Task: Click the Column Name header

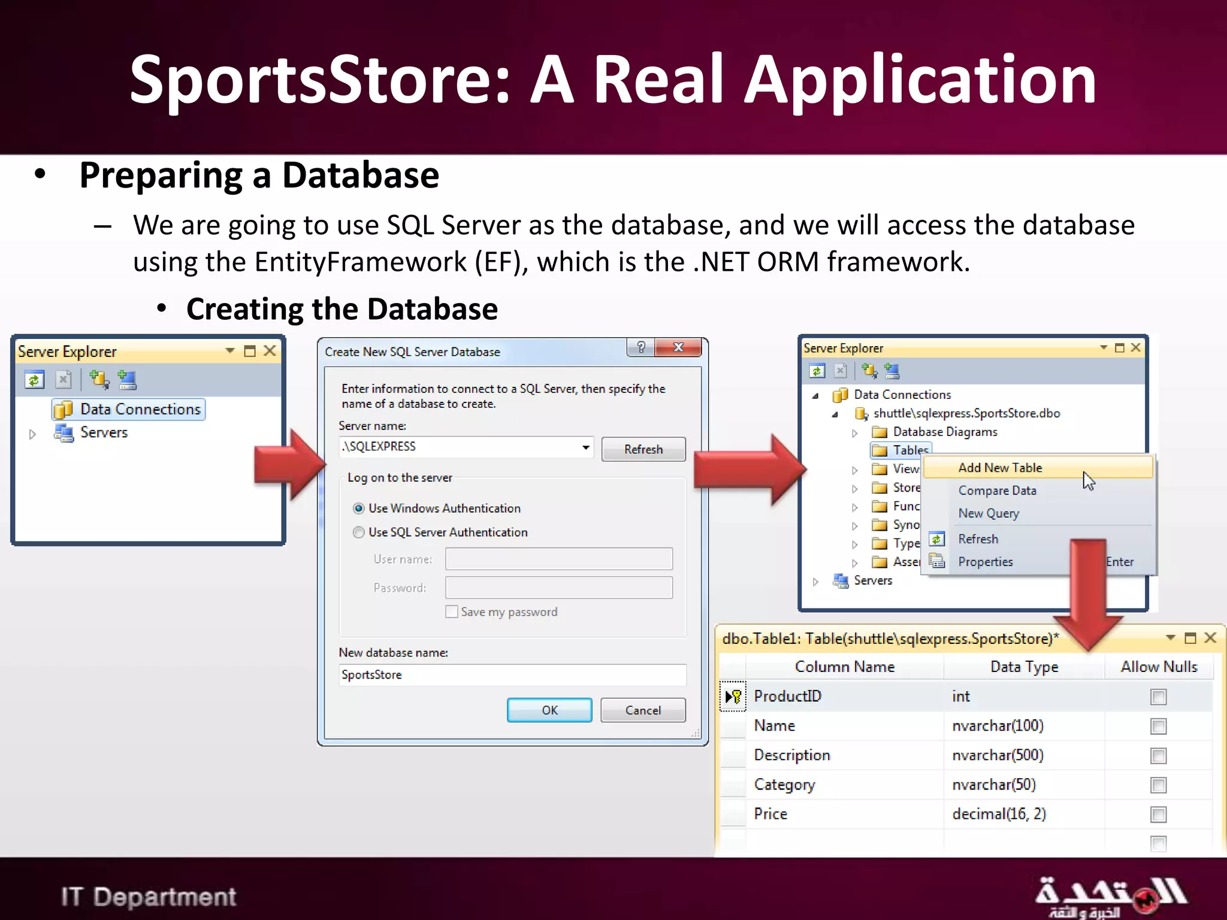Action: [845, 667]
